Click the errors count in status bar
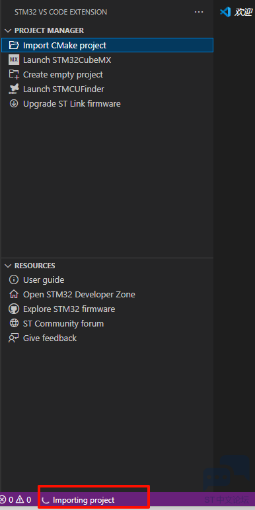The width and height of the screenshot is (255, 510). point(7,499)
